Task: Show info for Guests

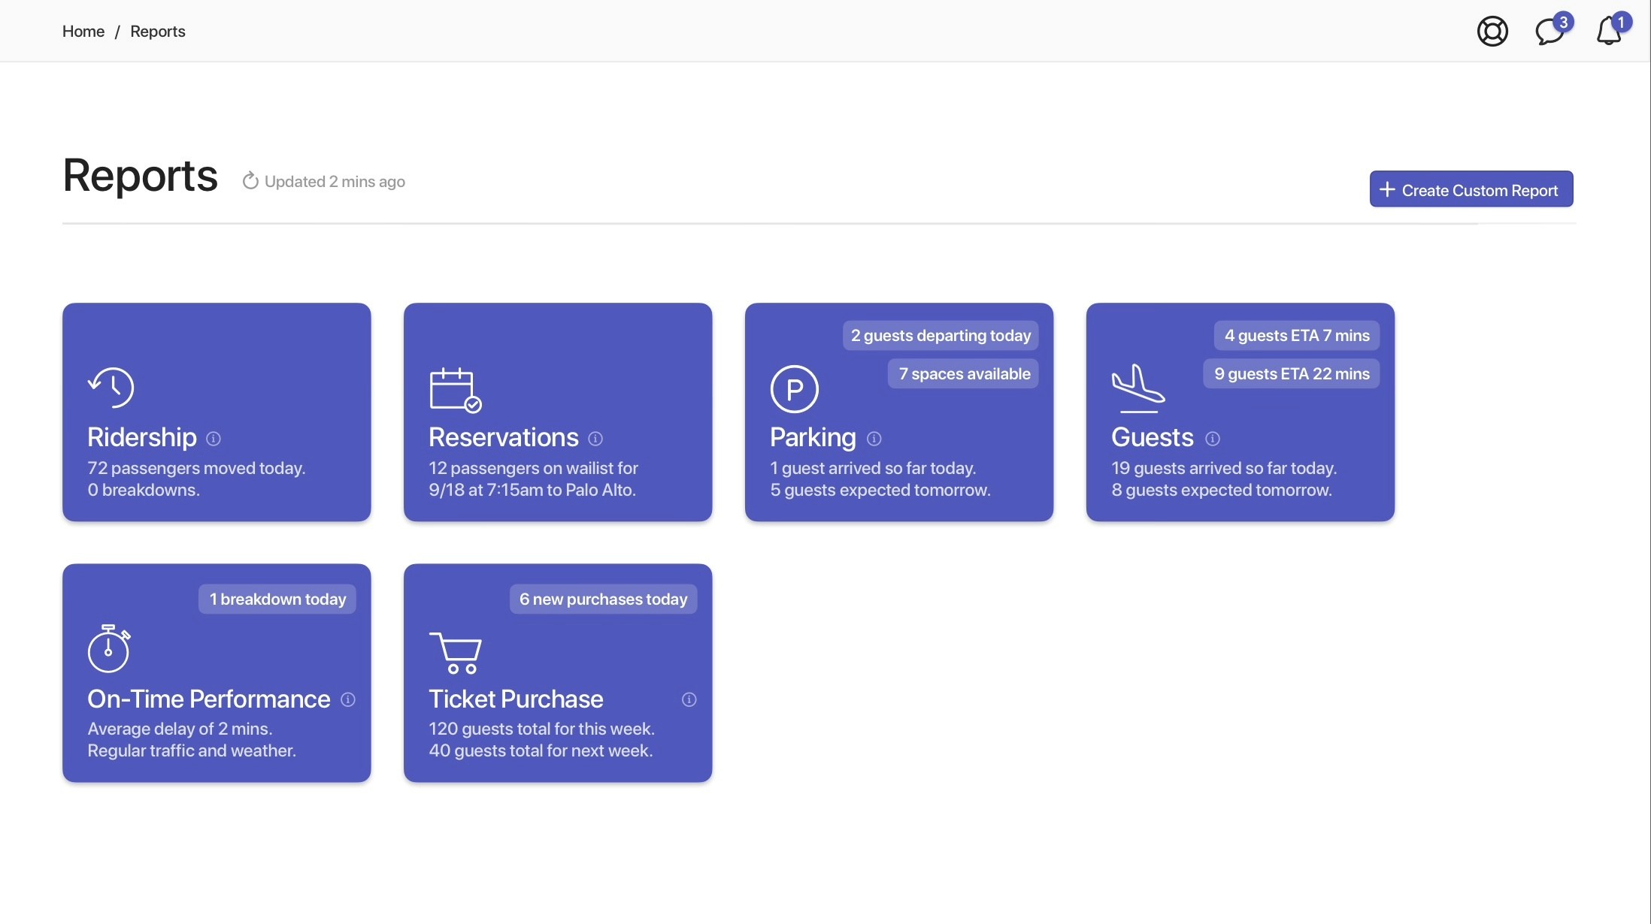Action: (1212, 439)
